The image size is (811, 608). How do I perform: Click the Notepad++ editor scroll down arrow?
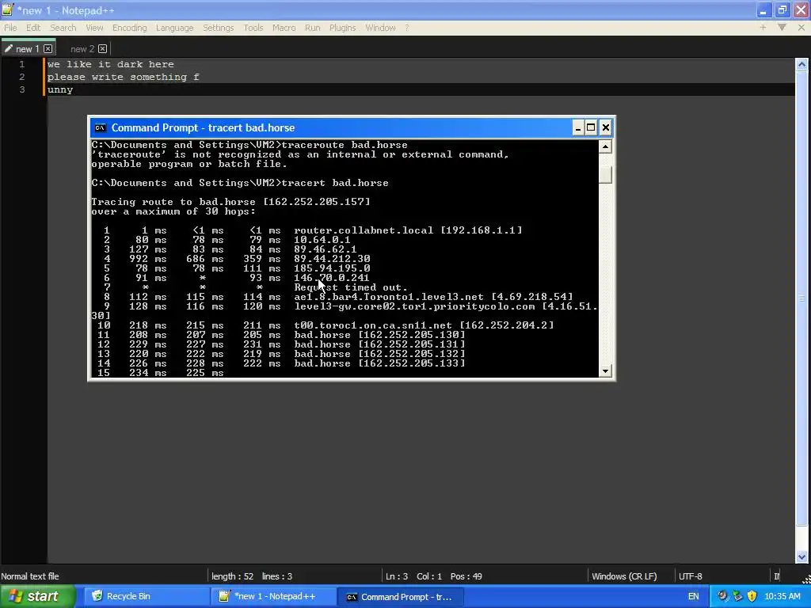[801, 557]
